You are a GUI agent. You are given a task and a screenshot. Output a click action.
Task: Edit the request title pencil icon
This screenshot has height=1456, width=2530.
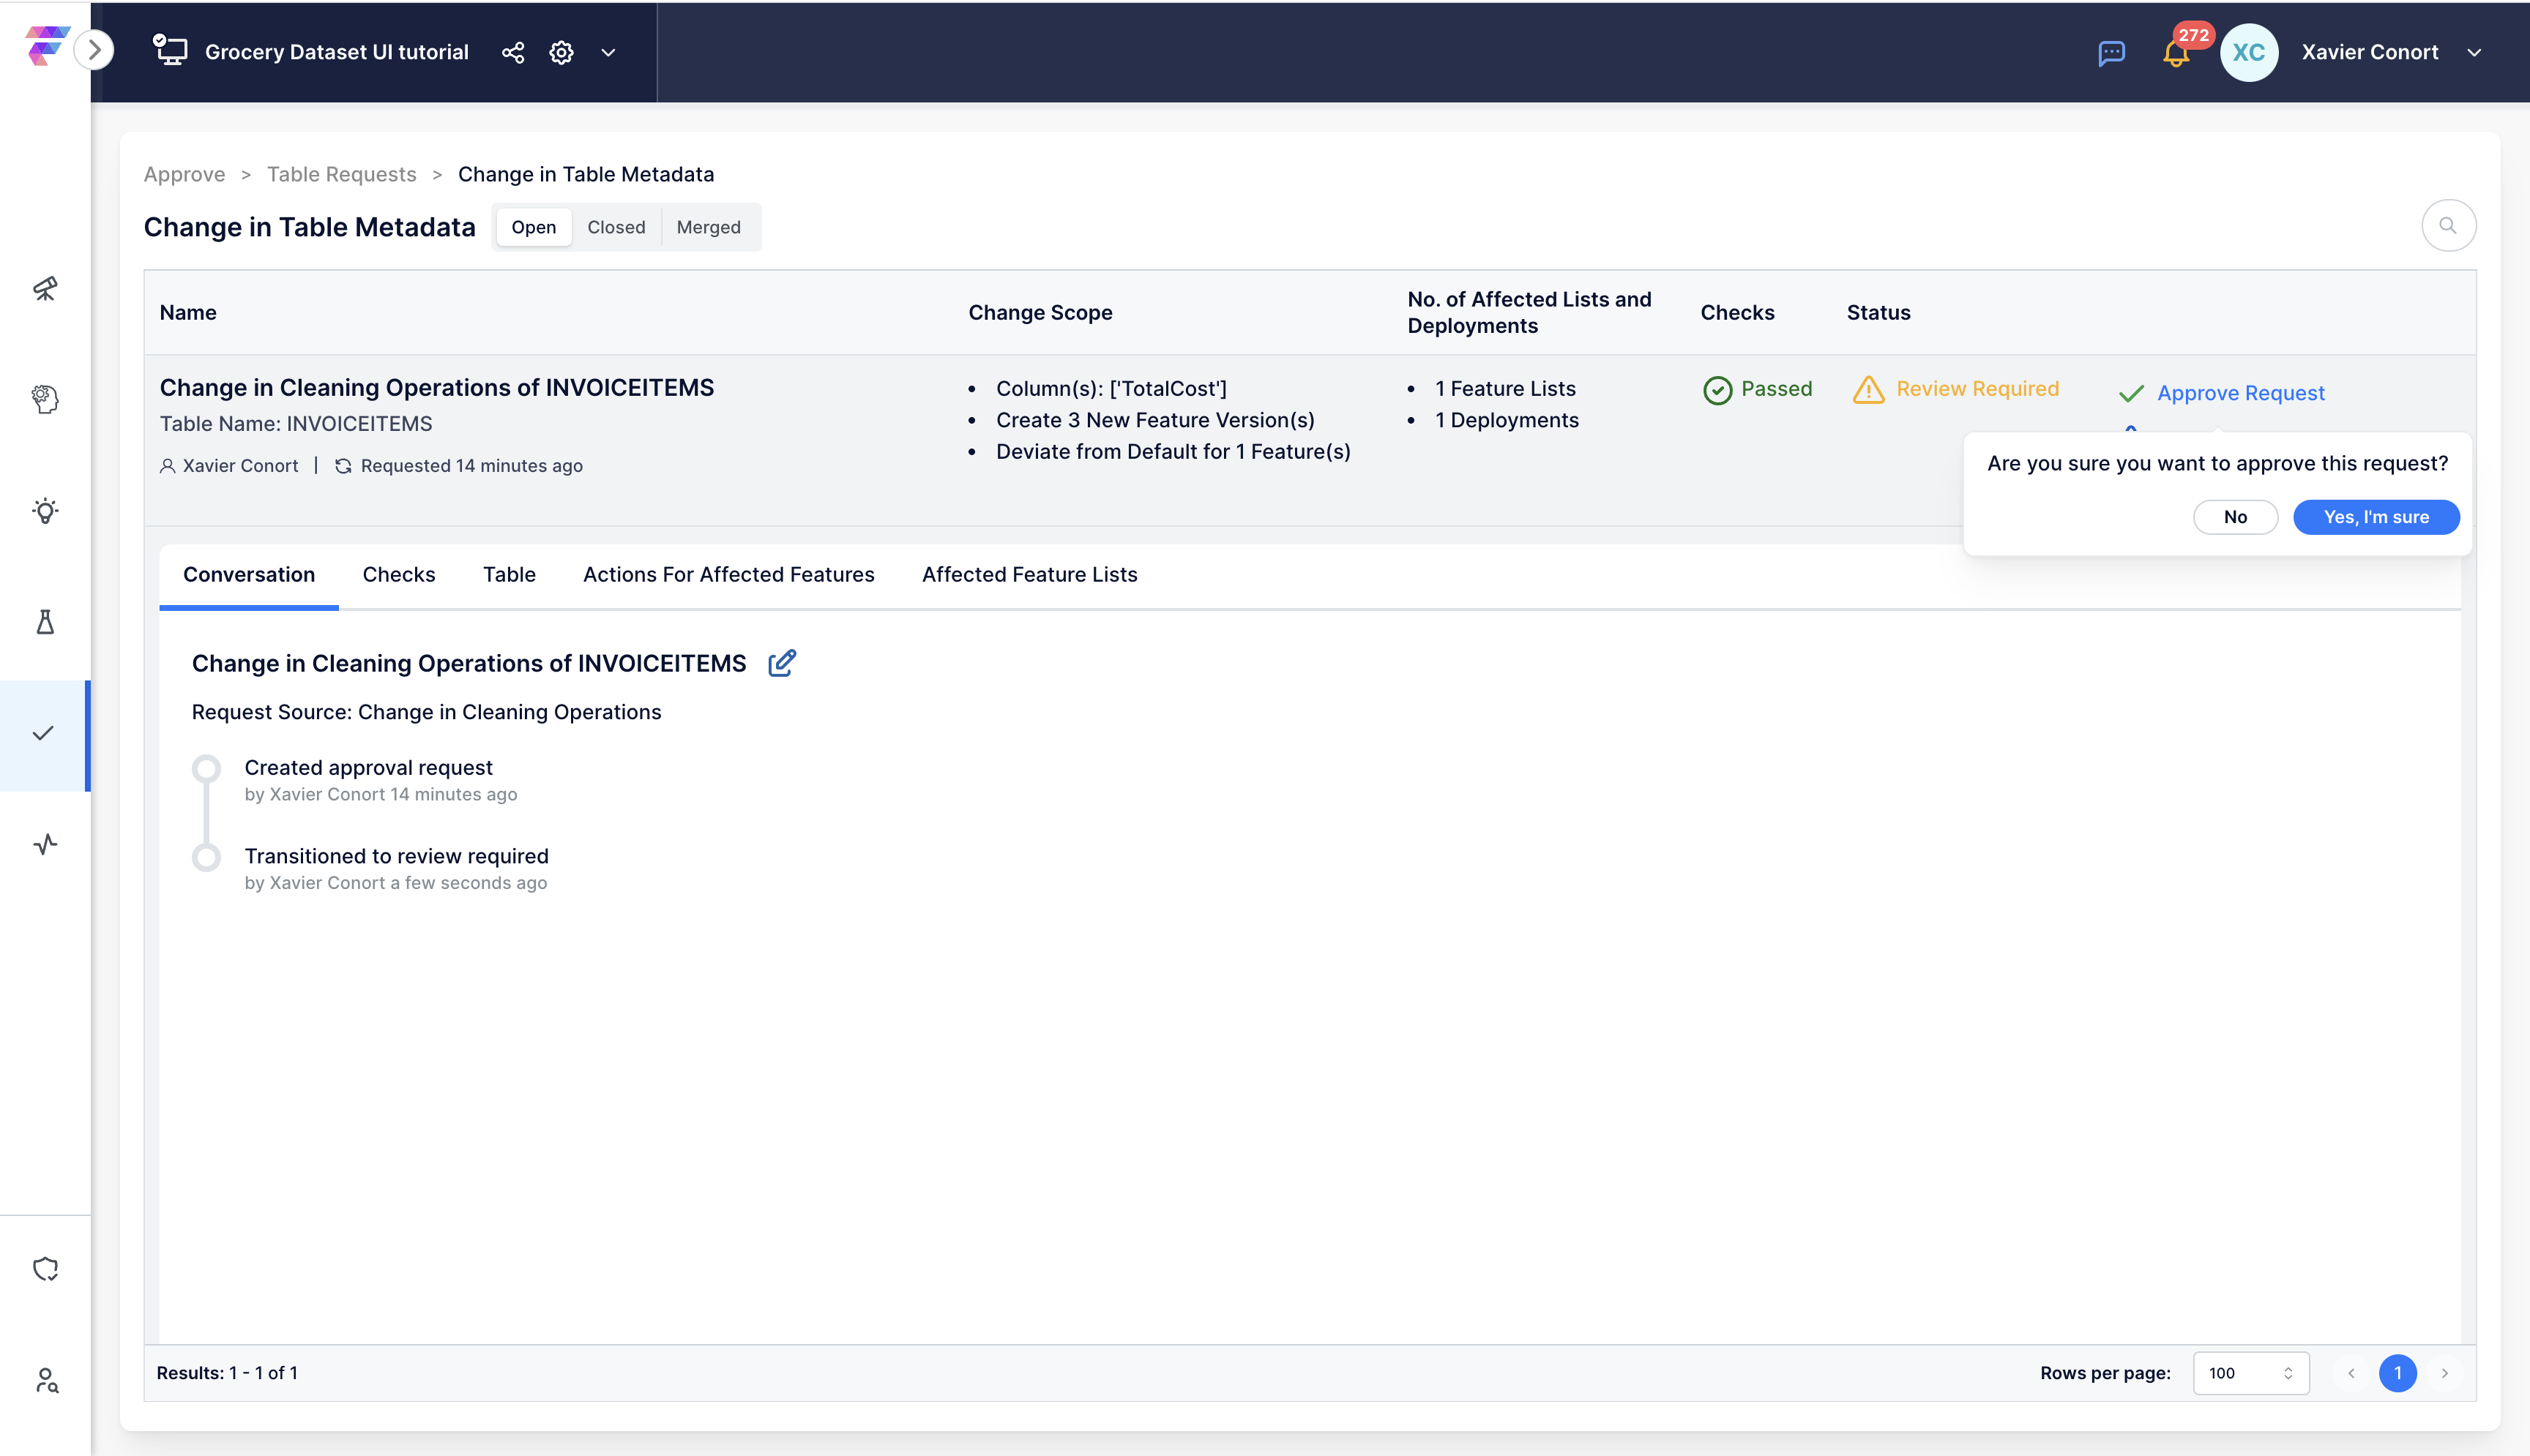tap(781, 663)
